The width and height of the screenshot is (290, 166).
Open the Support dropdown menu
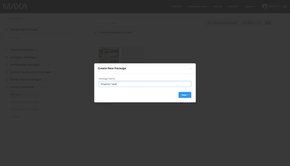coord(251,6)
